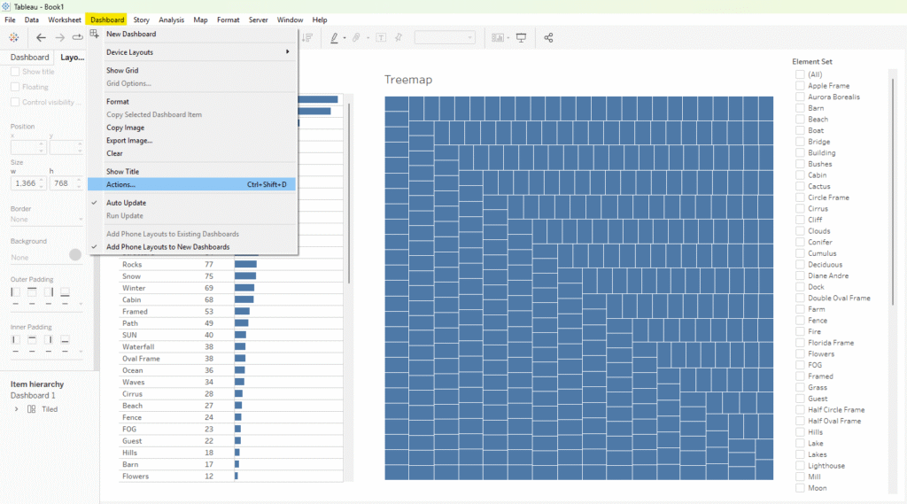Screen dimensions: 907x504
Task: Click the Background color circle swatch
Action: [x=75, y=254]
